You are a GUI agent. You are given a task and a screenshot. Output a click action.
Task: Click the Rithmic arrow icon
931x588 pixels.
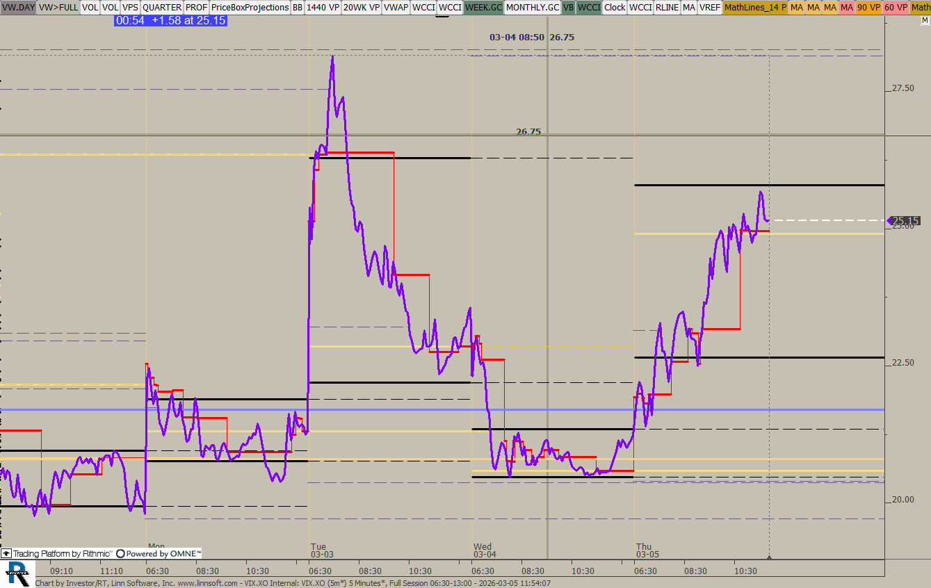6,554
